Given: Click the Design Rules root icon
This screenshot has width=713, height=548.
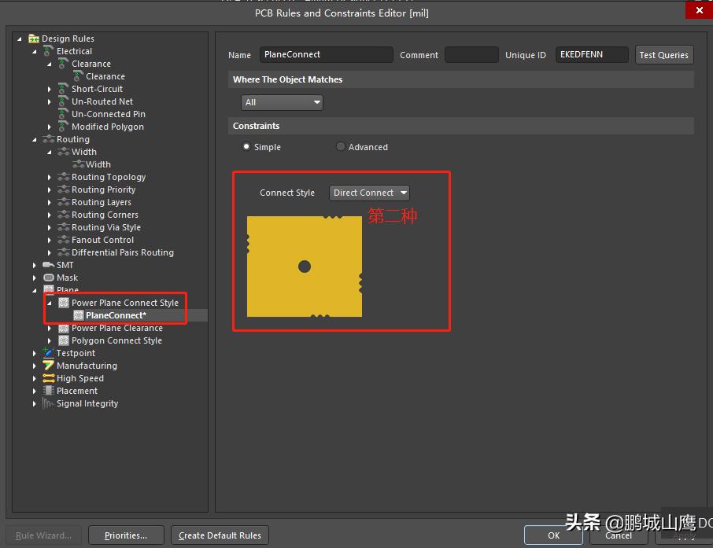Looking at the screenshot, I should 34,39.
